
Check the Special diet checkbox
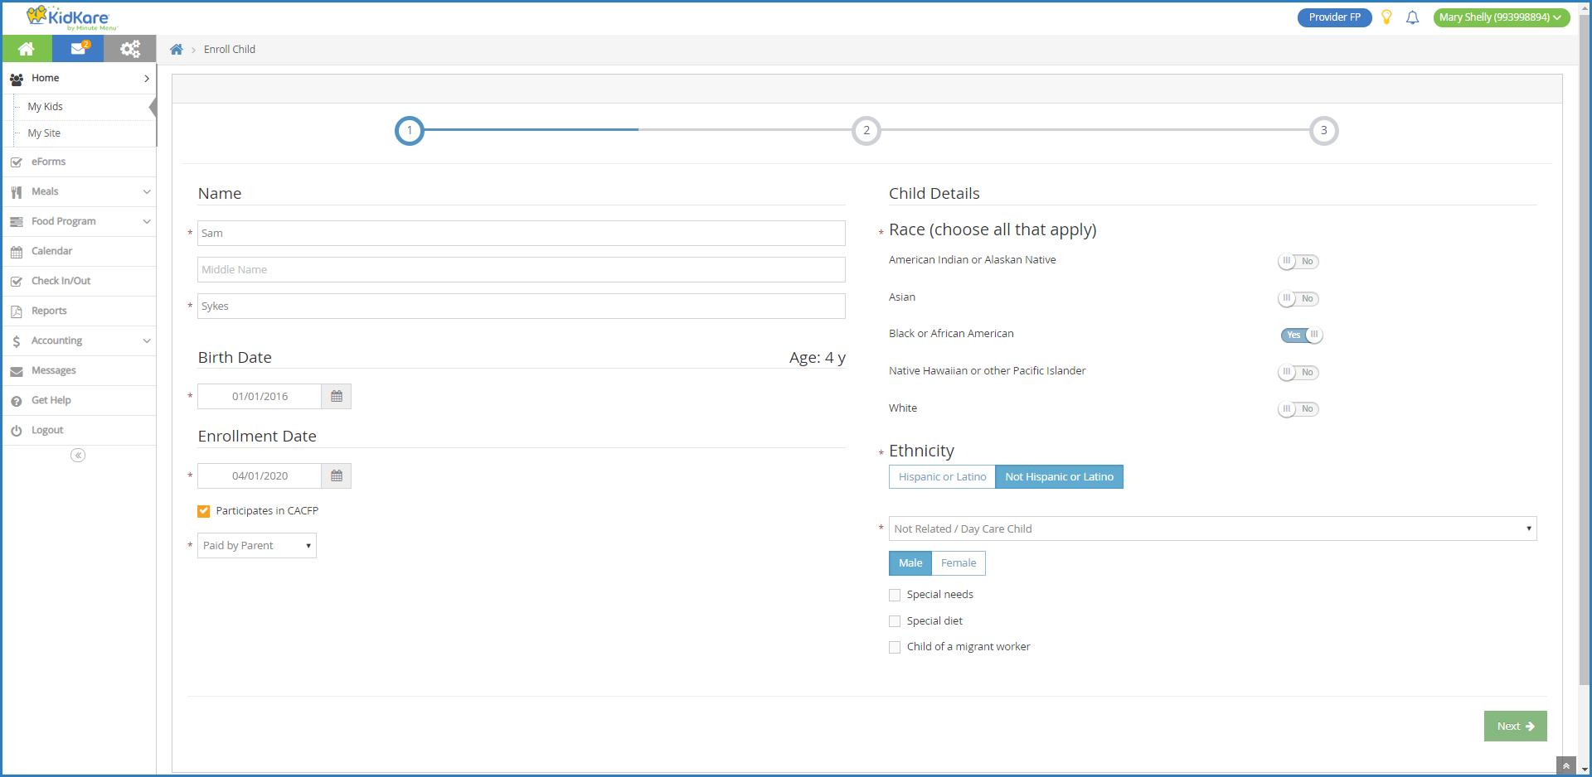click(895, 621)
